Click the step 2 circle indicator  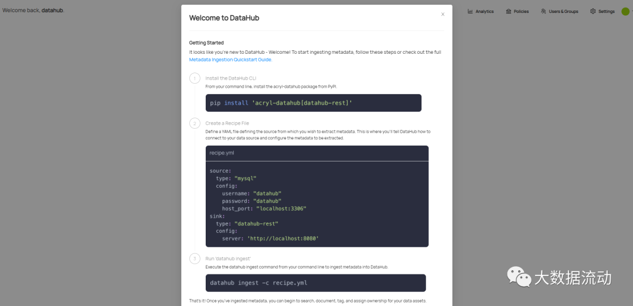tap(195, 123)
